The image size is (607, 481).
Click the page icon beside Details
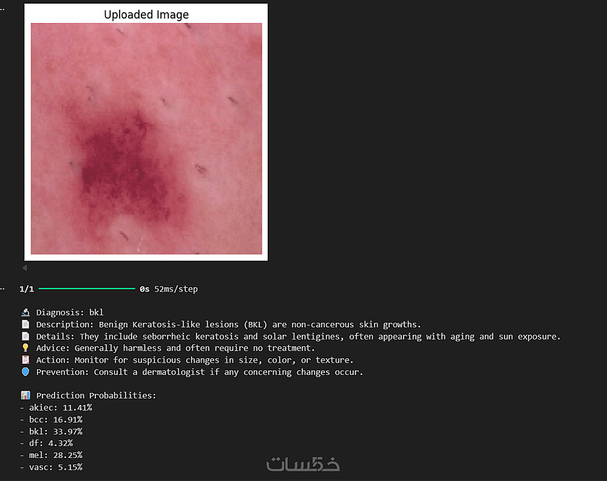pyautogui.click(x=25, y=336)
